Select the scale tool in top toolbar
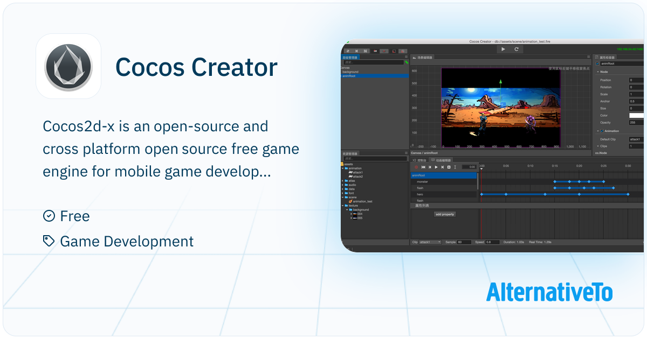 click(366, 51)
